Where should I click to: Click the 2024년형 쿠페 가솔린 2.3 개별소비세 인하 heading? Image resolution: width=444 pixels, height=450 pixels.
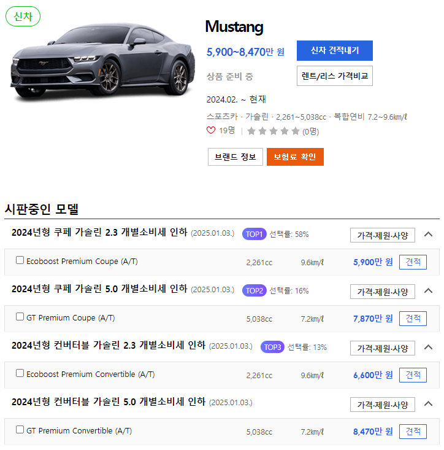coord(99,232)
